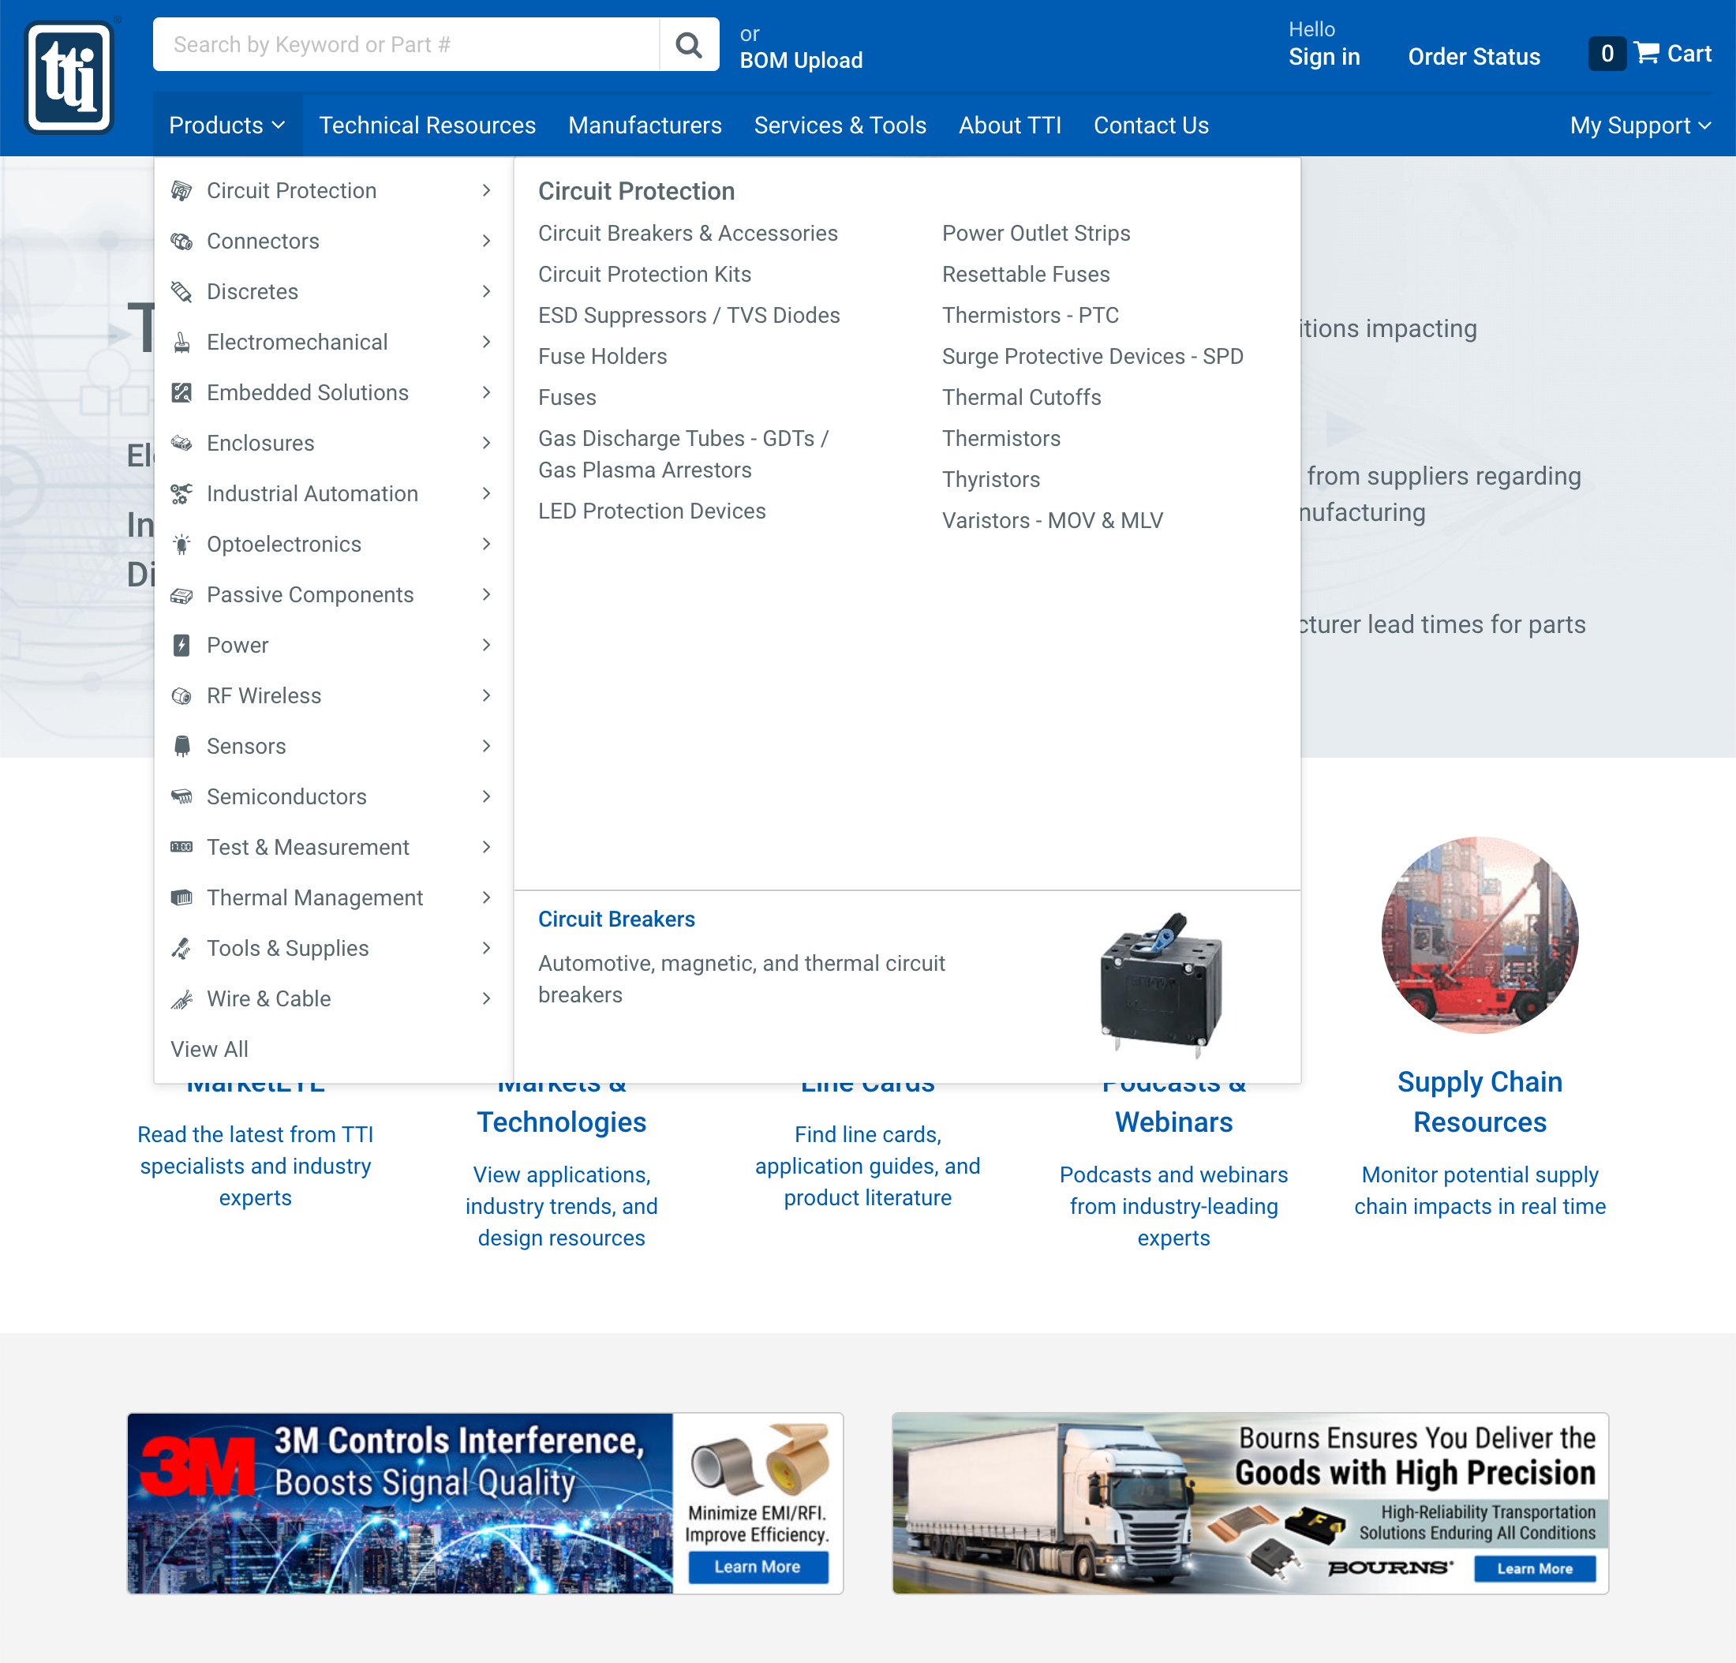Open the Fuses product link

click(567, 397)
